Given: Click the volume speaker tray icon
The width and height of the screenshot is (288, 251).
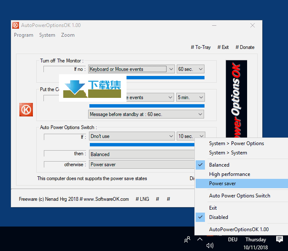Looking at the screenshot, I should pos(210,245).
